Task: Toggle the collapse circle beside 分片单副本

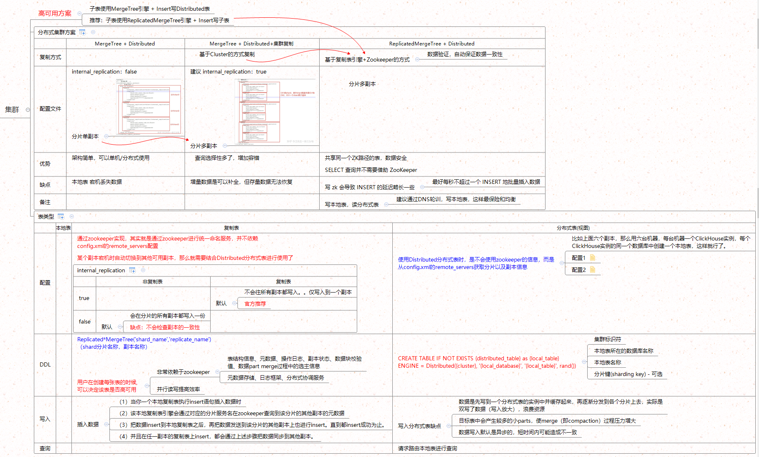Action: point(106,136)
